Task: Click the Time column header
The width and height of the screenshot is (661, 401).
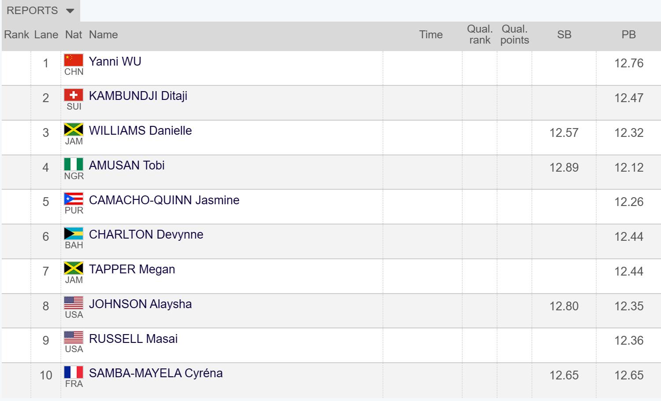Action: point(431,35)
